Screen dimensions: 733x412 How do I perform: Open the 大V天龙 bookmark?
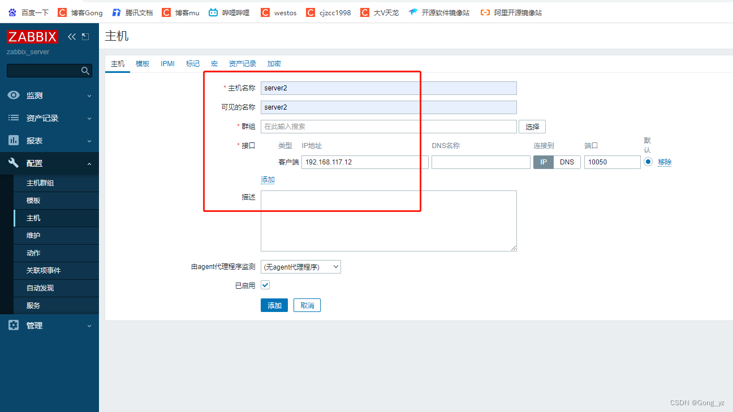click(380, 12)
